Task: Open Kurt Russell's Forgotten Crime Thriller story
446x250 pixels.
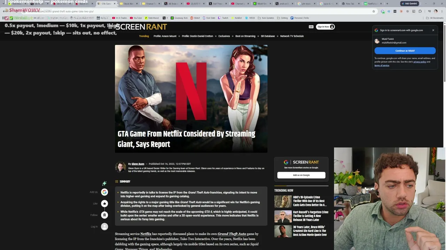Action: (x=310, y=216)
